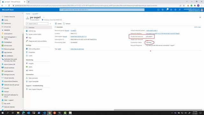The width and height of the screenshot is (204, 115).
Task: Click the bottom horizontal scrollbar
Action: point(158,110)
